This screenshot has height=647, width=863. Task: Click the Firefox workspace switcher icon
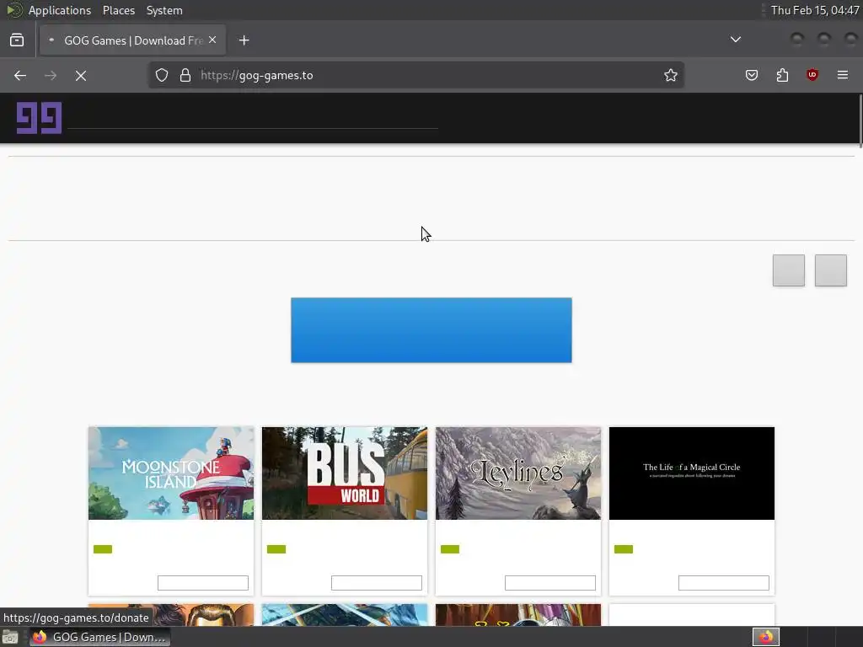766,637
